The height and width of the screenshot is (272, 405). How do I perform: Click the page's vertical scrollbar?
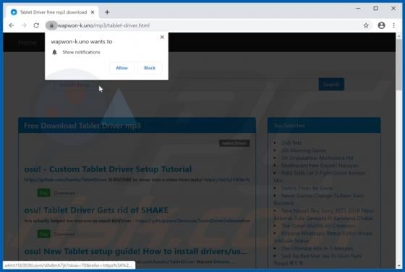[398, 150]
